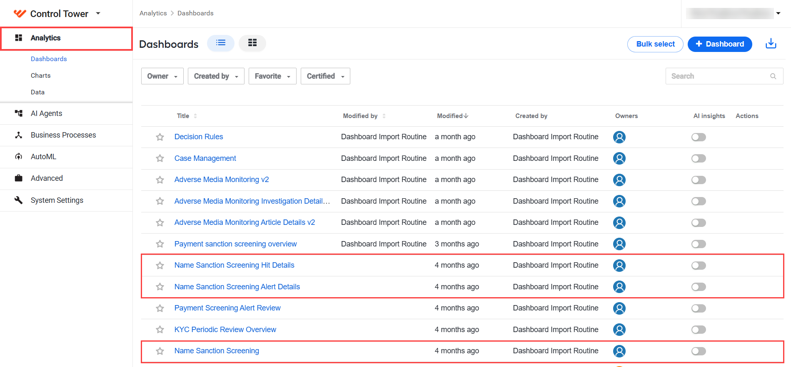Switch to list view icon

(221, 43)
